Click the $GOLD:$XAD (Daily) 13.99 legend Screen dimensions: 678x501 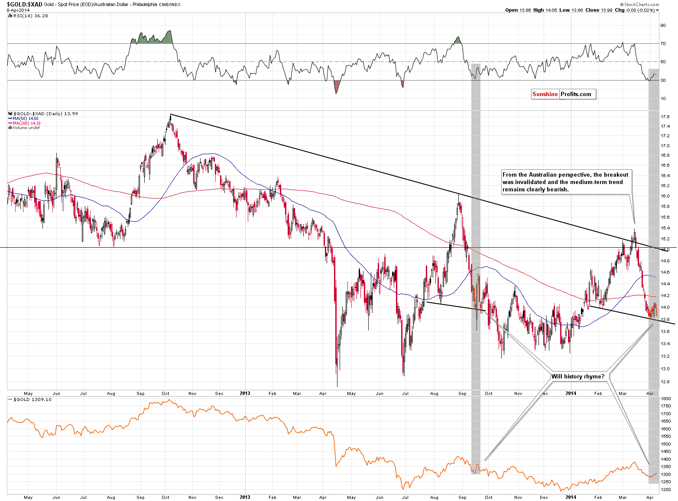[x=45, y=113]
